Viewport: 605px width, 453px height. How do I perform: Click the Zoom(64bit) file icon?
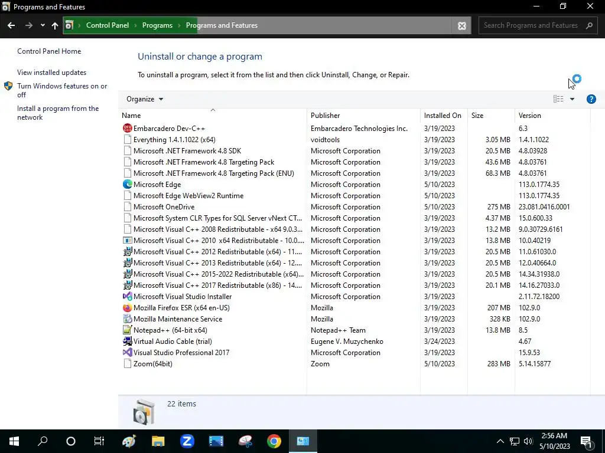click(128, 363)
